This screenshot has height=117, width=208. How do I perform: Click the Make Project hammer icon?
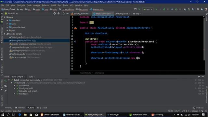tap(139, 9)
